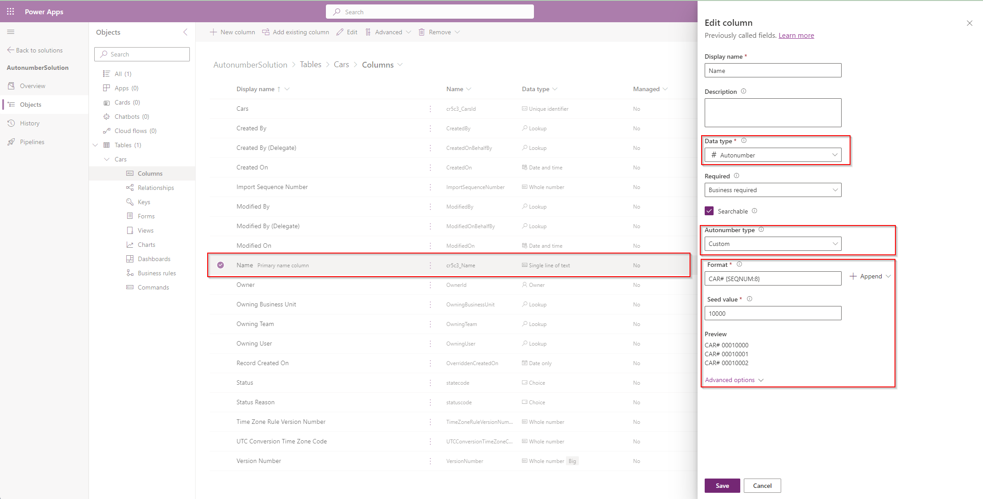983x499 pixels.
Task: Open more options for Cars row
Action: 430,109
